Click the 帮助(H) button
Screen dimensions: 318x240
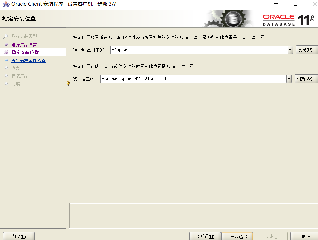tap(19, 236)
